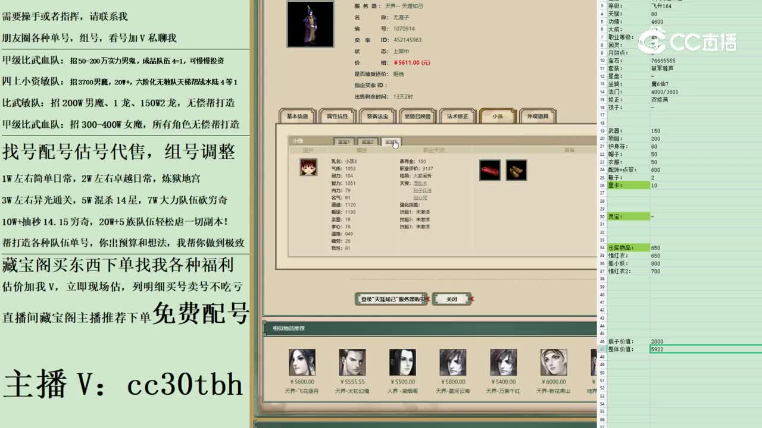
Task: Click the seller ID 452145963
Action: coord(407,40)
